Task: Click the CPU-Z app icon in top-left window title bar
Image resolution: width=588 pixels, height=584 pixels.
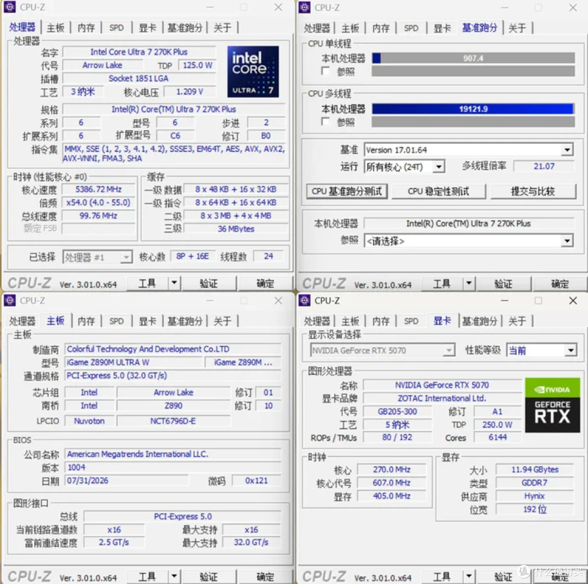Action: click(x=10, y=7)
